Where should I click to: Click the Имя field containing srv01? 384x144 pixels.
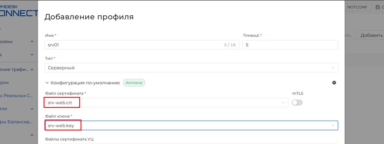pyautogui.click(x=134, y=45)
